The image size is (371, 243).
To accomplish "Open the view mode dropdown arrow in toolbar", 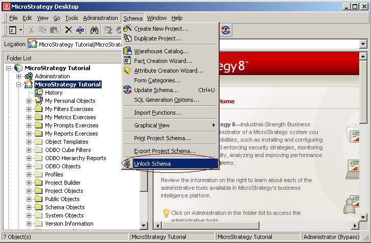I will (x=19, y=31).
